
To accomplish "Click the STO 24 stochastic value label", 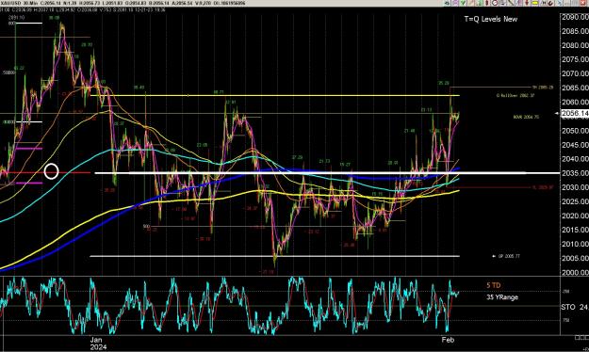I will [x=575, y=307].
